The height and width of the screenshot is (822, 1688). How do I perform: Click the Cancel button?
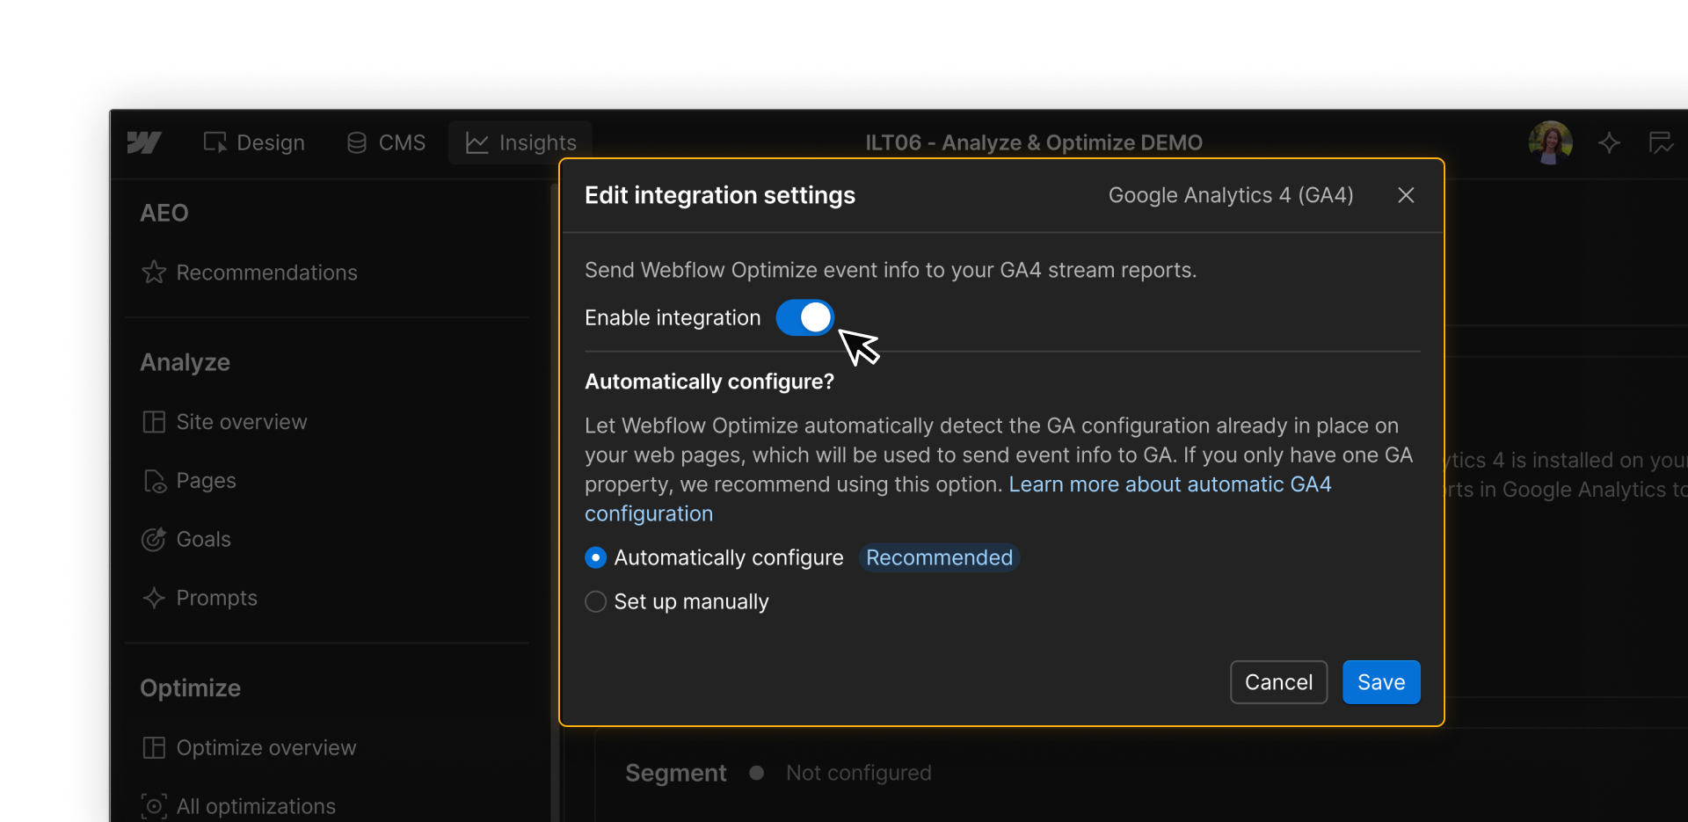[1278, 682]
